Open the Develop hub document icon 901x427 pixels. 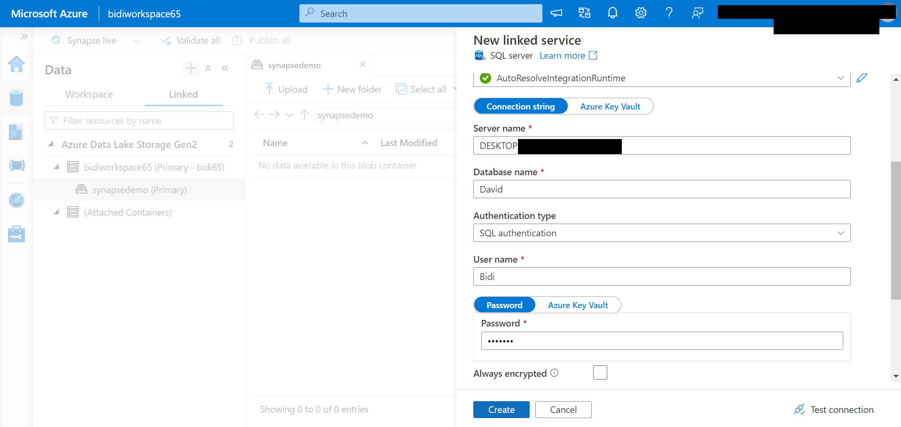click(16, 132)
